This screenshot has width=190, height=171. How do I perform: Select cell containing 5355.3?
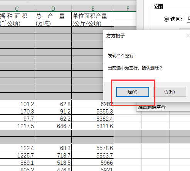93,111
